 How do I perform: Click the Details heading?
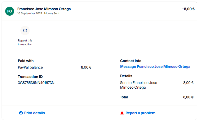(126, 76)
